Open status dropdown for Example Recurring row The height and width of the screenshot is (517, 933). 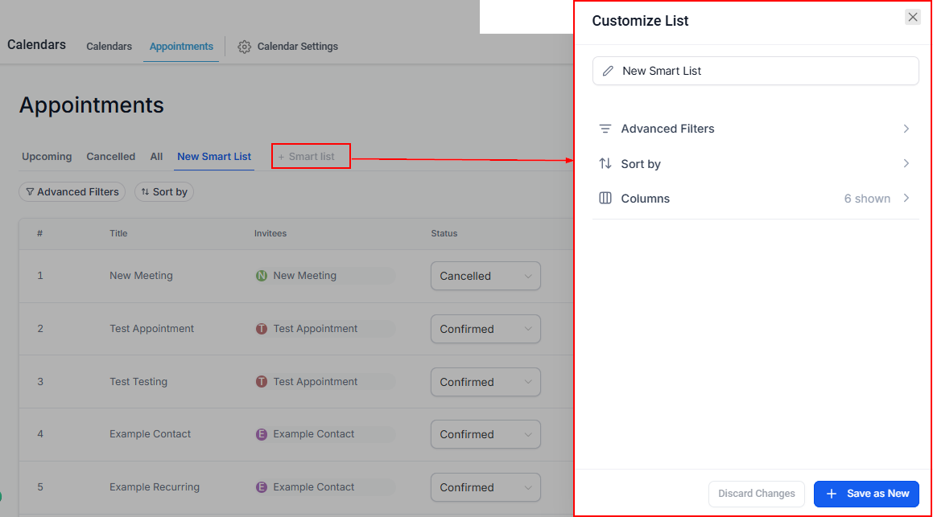coord(485,487)
